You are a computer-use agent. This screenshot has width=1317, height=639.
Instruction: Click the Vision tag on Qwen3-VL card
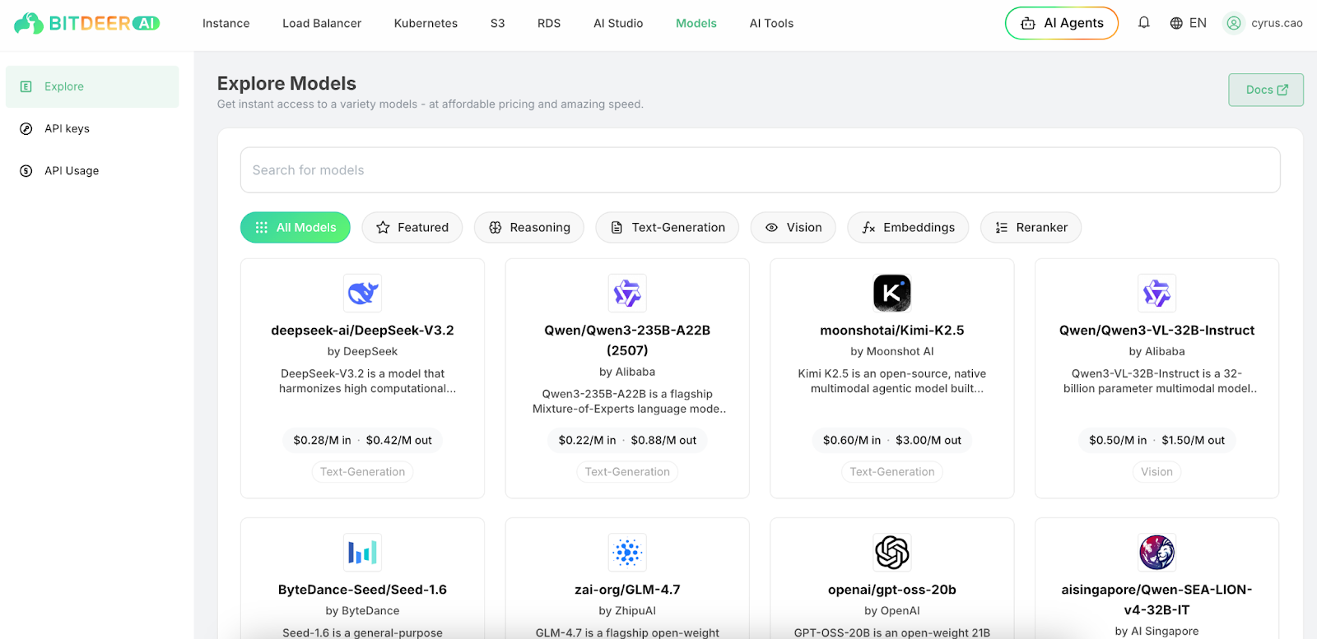click(1156, 472)
